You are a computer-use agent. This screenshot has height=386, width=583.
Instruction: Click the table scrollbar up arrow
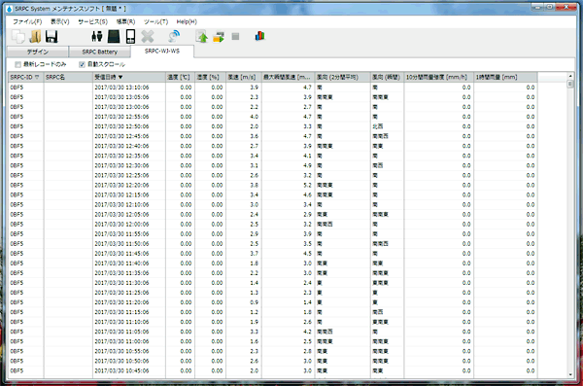[570, 76]
